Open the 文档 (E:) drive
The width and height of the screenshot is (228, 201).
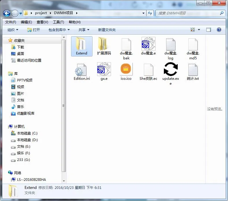21,147
